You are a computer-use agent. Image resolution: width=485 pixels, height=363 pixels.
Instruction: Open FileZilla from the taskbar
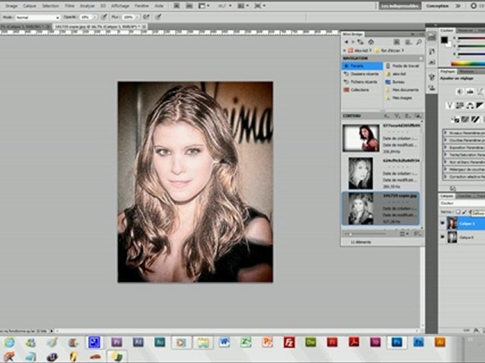click(x=289, y=342)
